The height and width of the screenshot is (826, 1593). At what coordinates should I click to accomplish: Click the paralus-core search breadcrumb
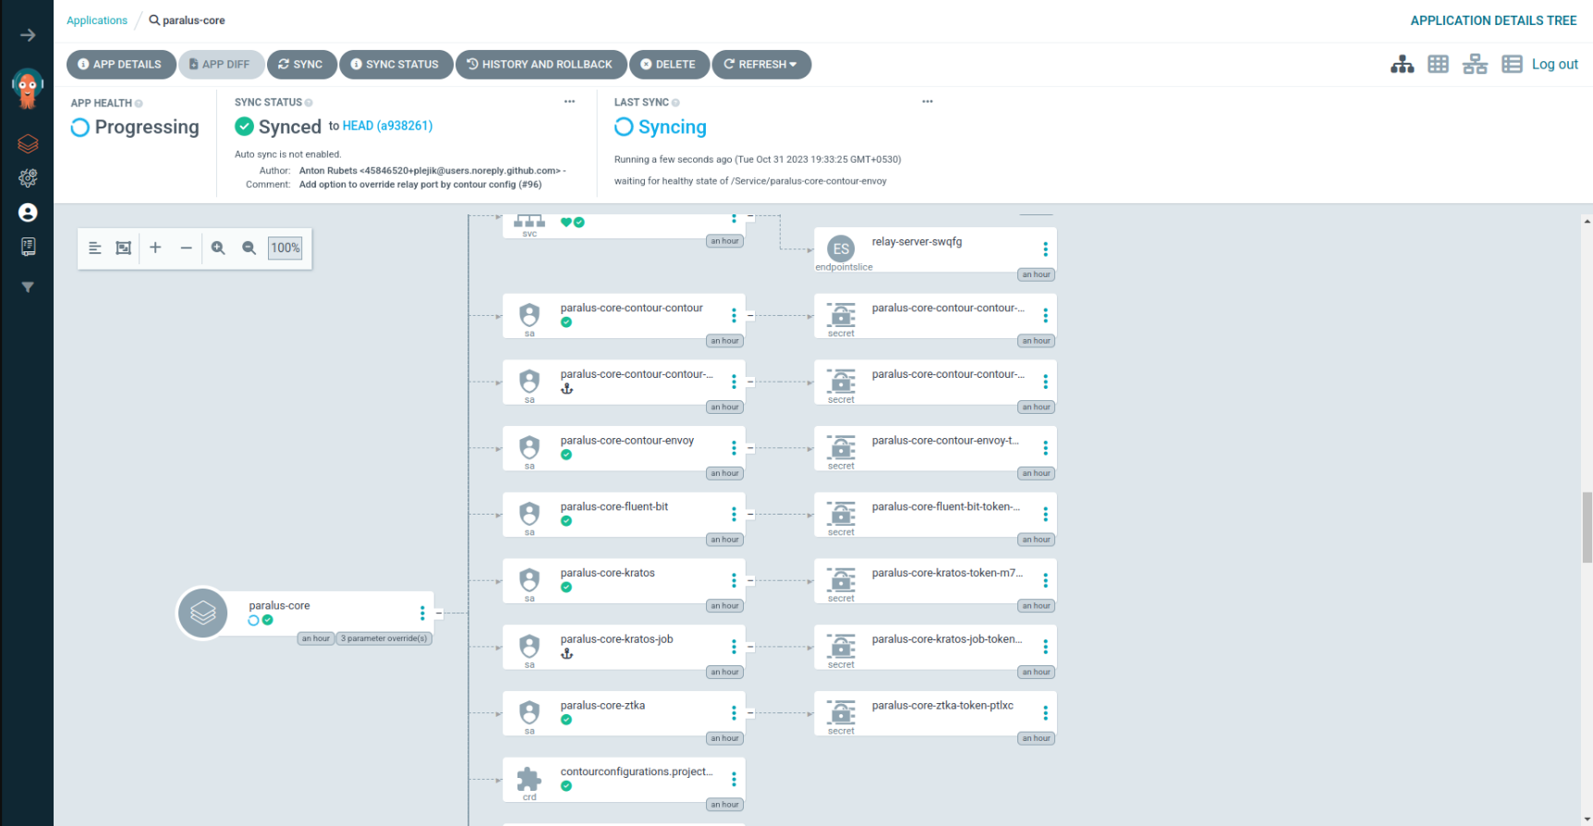(187, 20)
